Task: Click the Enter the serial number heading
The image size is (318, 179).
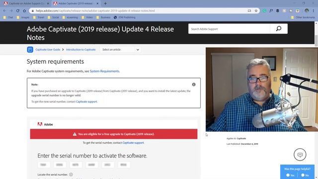Action: pos(92,156)
